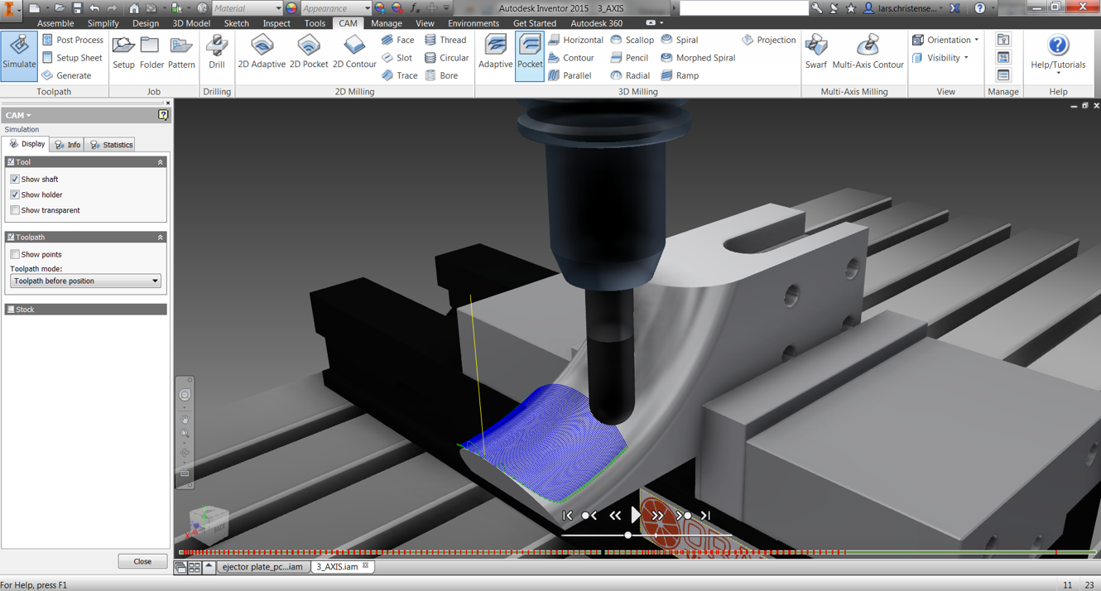Select the Pattern tool

(181, 53)
